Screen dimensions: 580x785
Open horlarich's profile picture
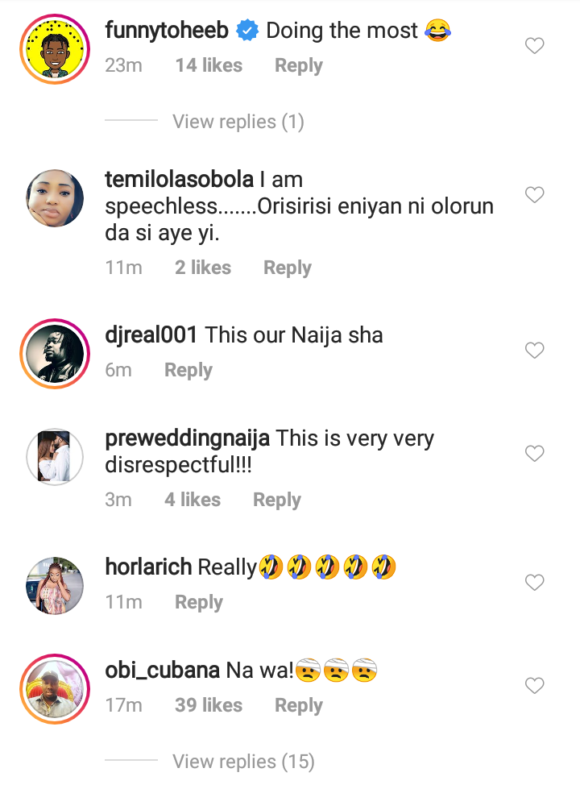click(x=55, y=585)
